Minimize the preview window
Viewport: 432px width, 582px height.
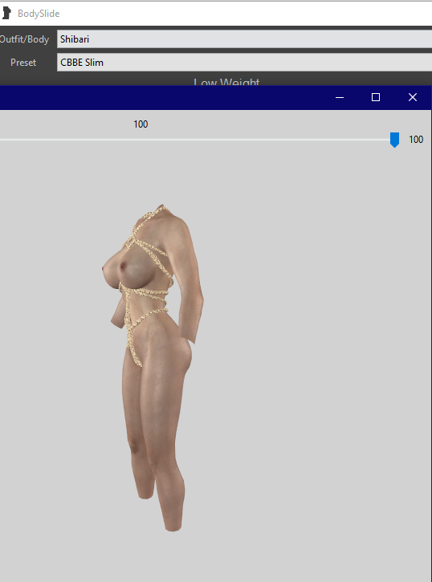340,98
